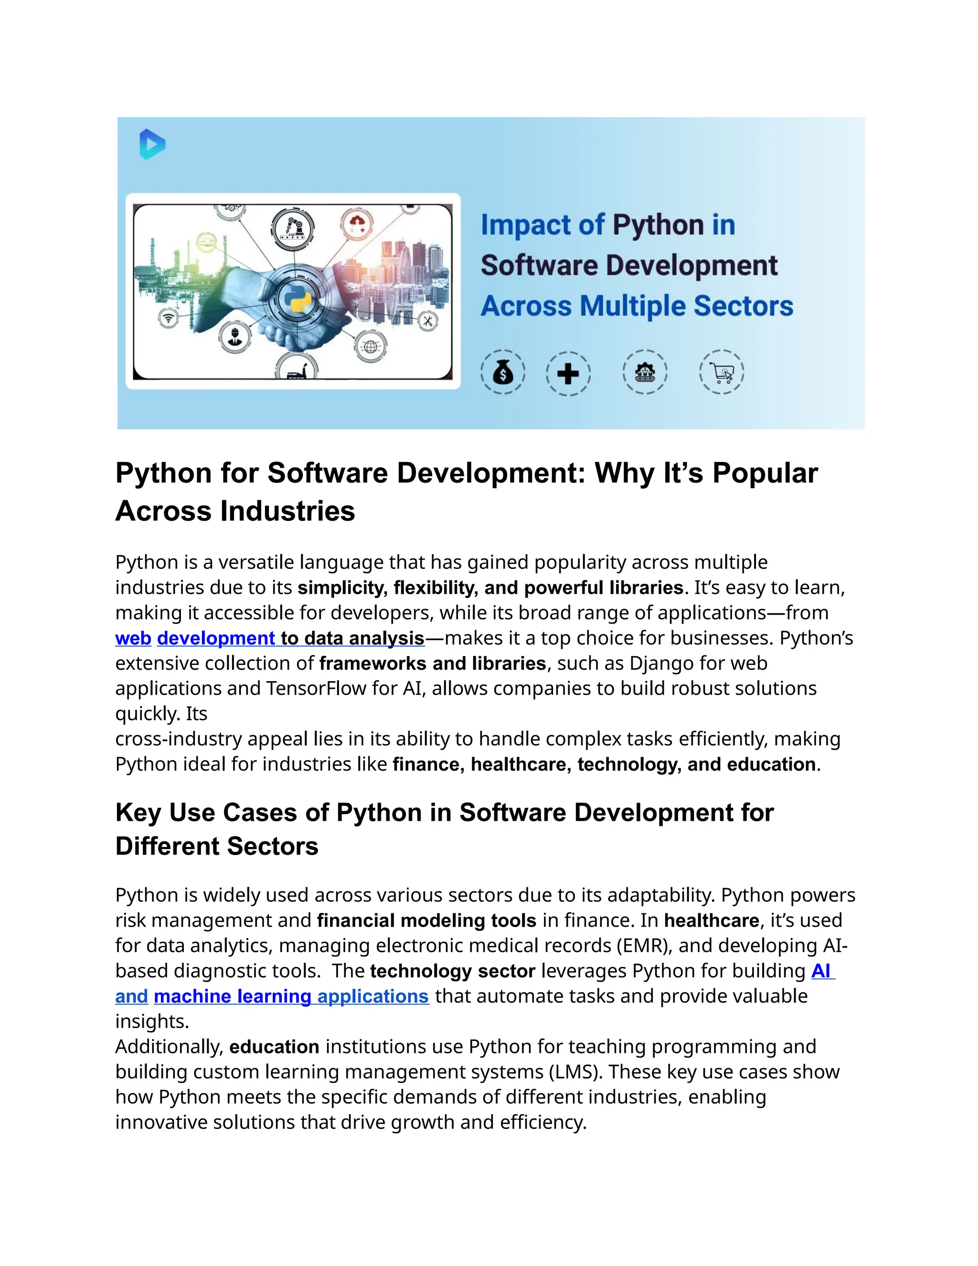
Task: Open the "machine learning applications" link
Action: [291, 997]
